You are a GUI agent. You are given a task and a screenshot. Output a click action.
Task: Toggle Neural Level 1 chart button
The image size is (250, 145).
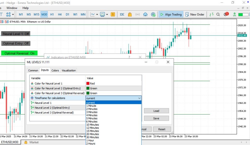coord(16,34)
